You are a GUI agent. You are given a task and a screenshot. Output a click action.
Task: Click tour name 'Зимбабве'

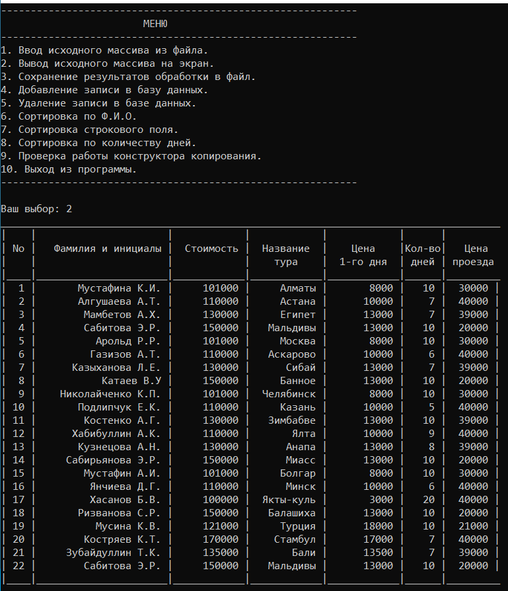(292, 420)
